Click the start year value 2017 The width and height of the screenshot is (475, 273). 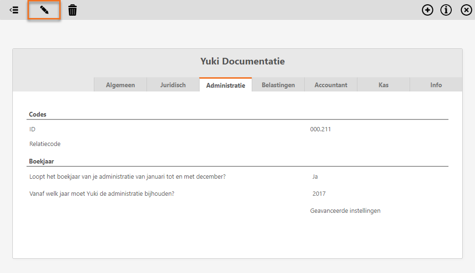[319, 194]
